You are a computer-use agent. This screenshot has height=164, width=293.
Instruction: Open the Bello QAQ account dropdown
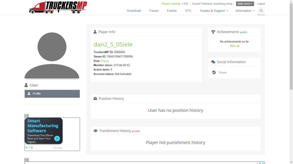pyautogui.click(x=245, y=4)
